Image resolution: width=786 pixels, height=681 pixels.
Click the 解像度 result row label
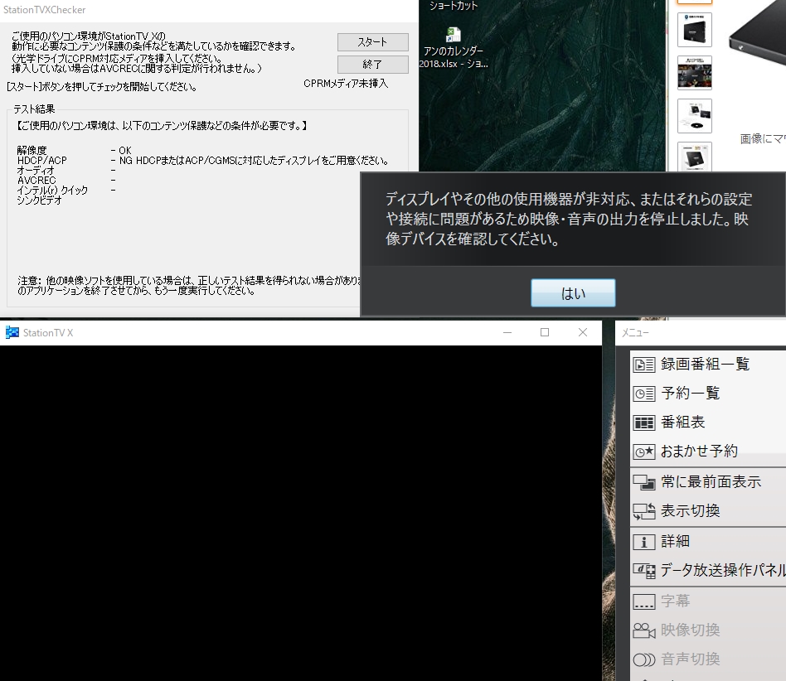[32, 150]
